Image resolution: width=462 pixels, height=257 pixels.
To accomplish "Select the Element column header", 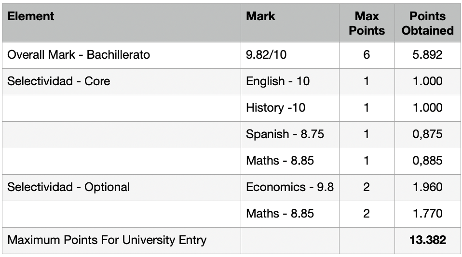I will 122,23.
